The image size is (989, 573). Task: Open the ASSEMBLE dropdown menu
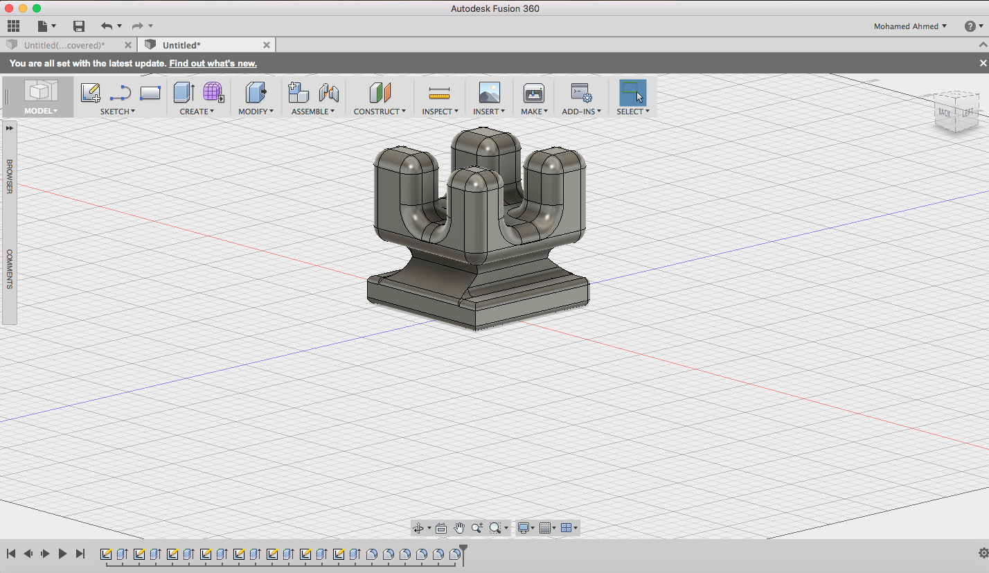313,111
